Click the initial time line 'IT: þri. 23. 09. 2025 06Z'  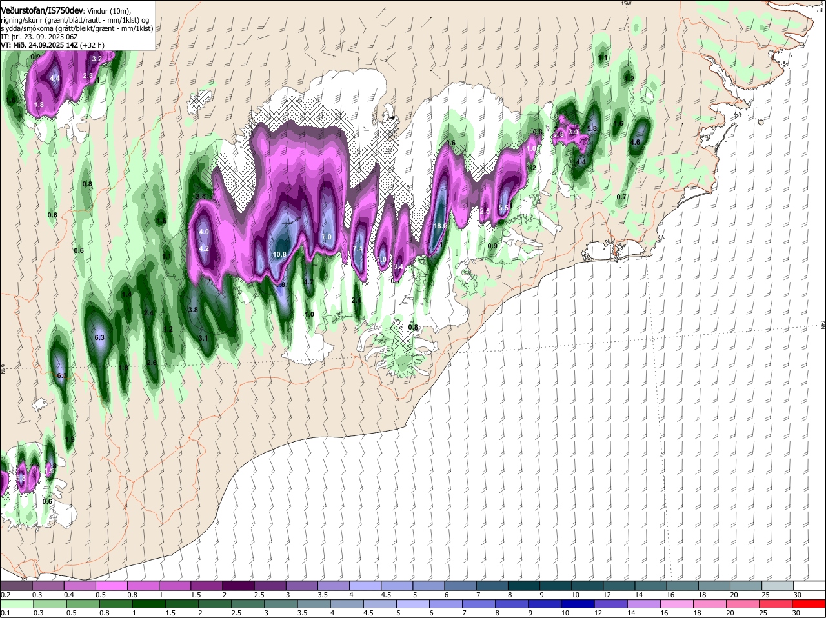point(39,37)
